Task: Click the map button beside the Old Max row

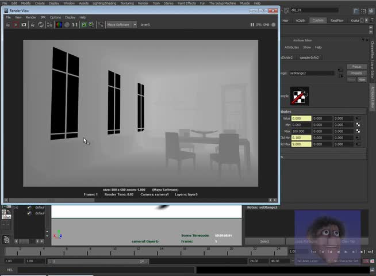Action: coord(358,144)
